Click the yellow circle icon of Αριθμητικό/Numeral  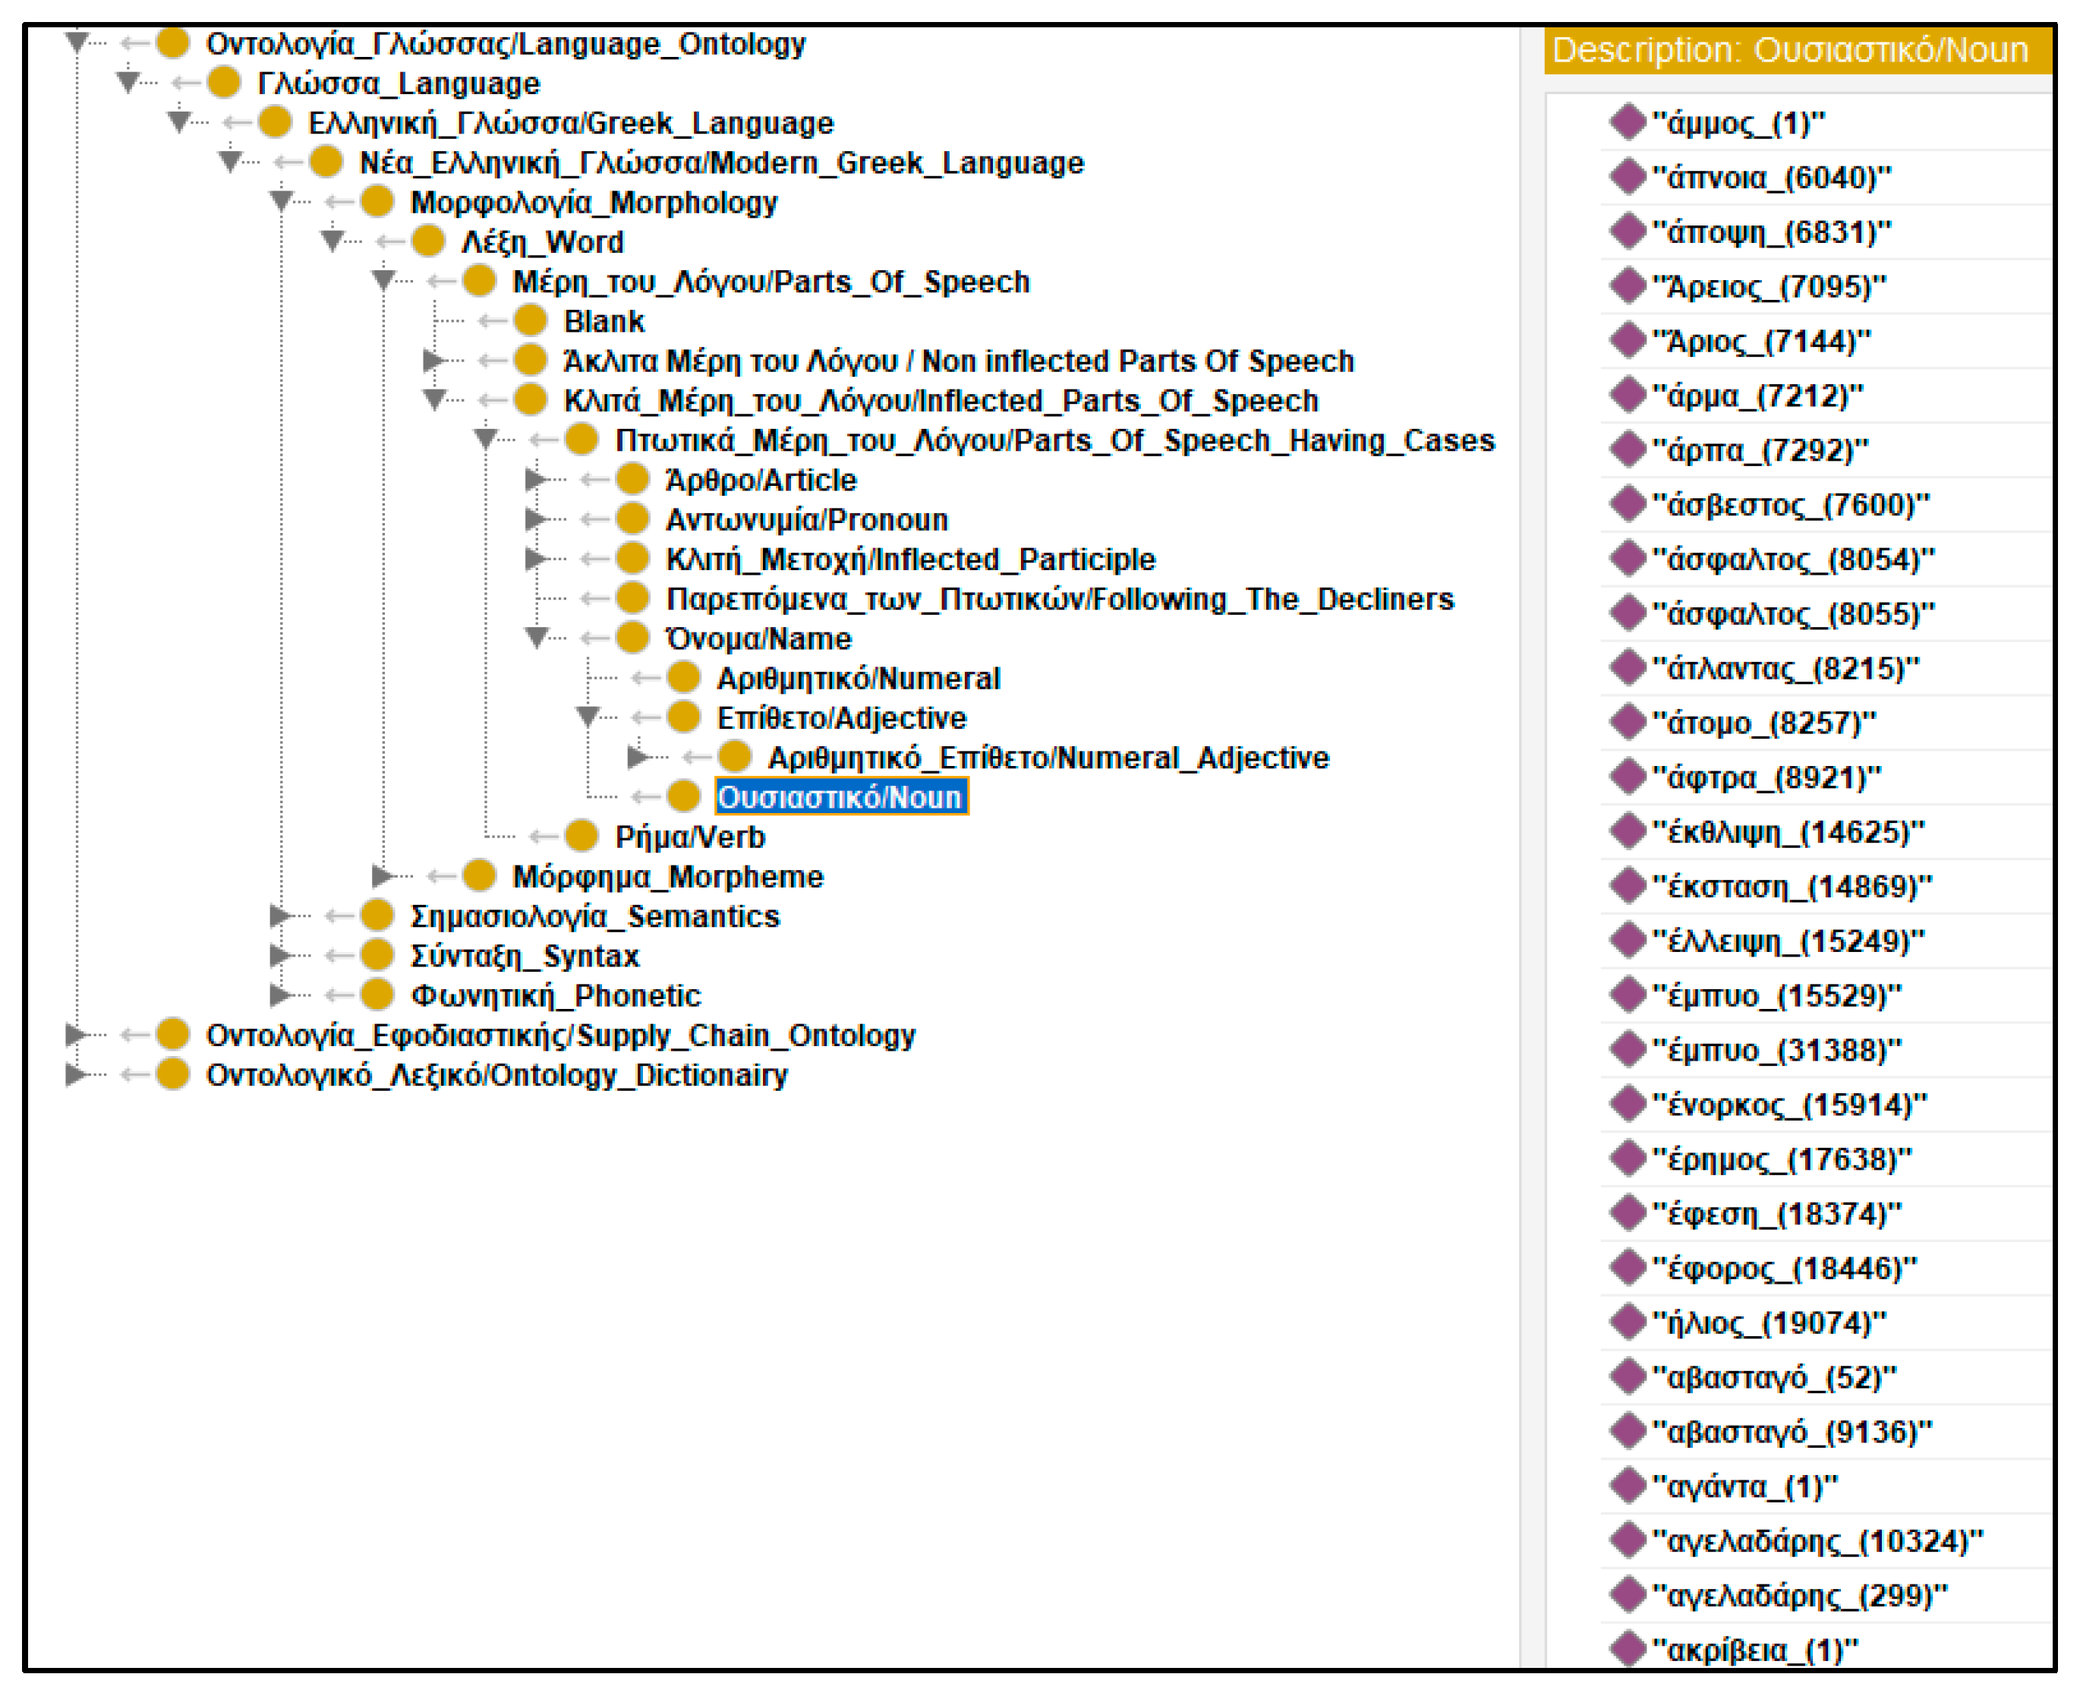[x=683, y=677]
